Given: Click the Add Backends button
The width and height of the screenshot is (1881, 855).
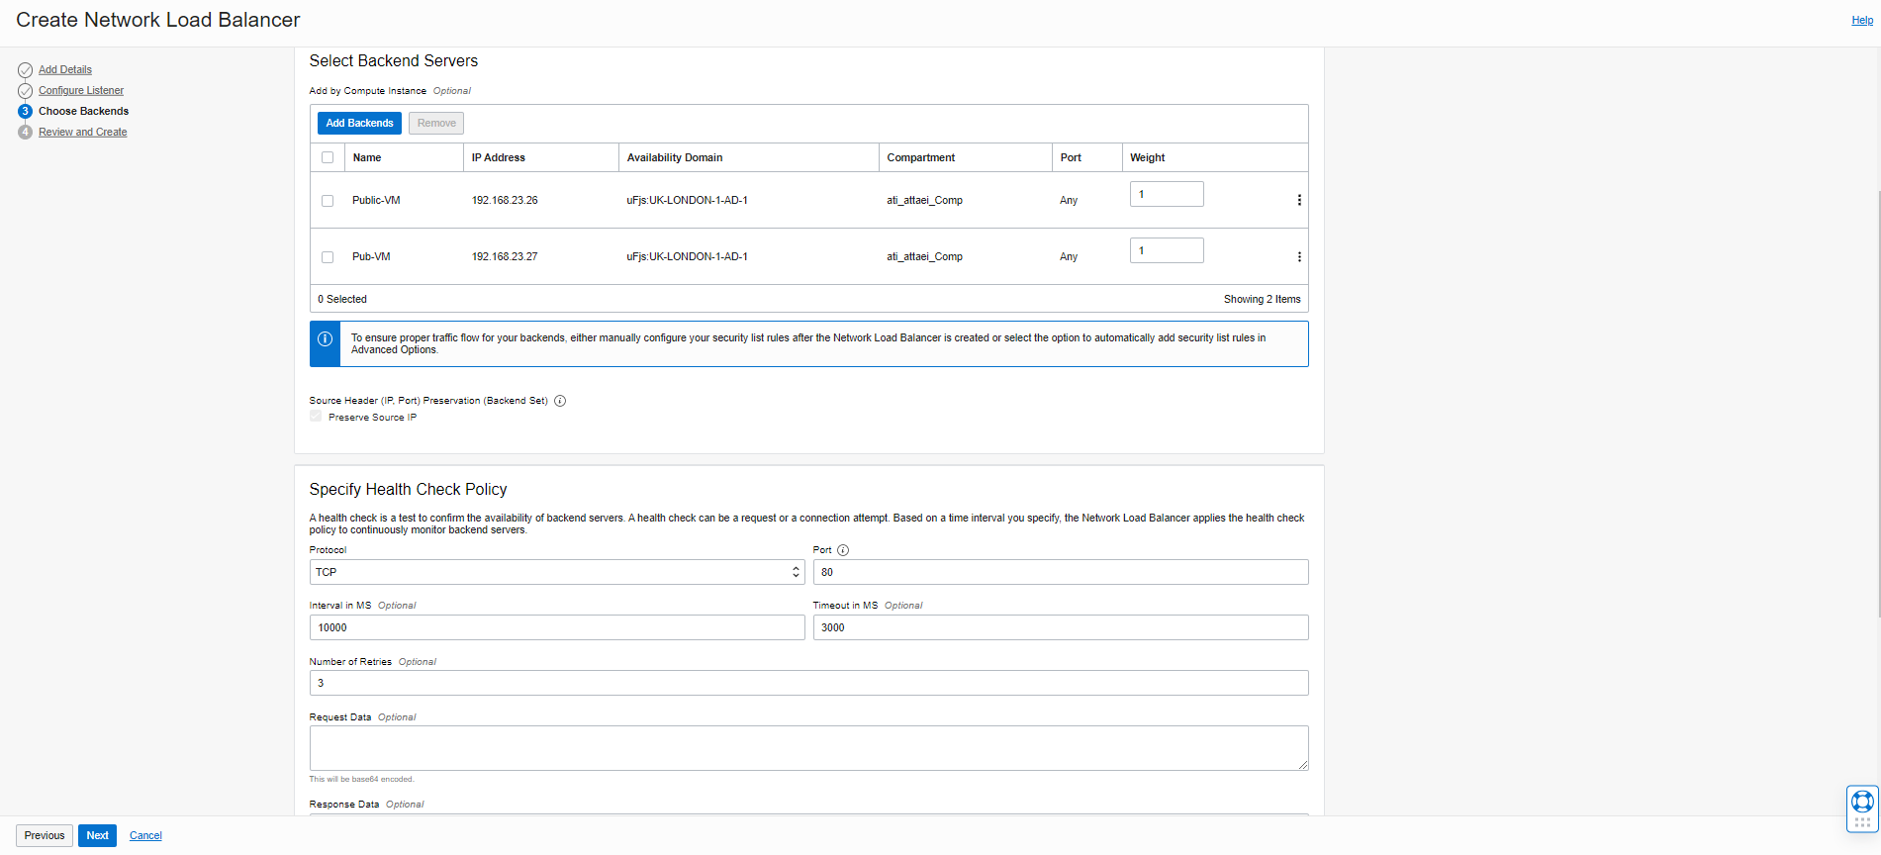Looking at the screenshot, I should 359,123.
